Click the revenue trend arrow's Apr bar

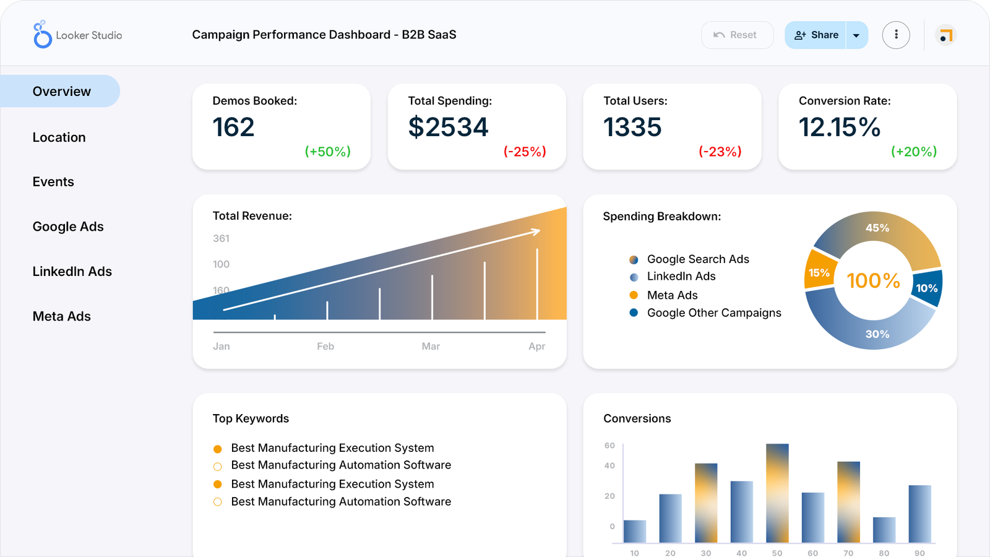(x=537, y=284)
